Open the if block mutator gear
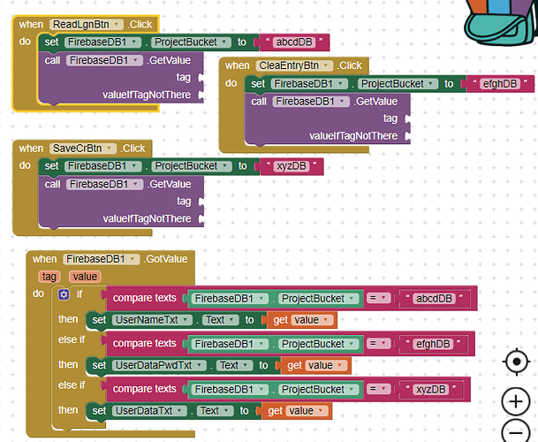The width and height of the screenshot is (538, 442). click(64, 294)
